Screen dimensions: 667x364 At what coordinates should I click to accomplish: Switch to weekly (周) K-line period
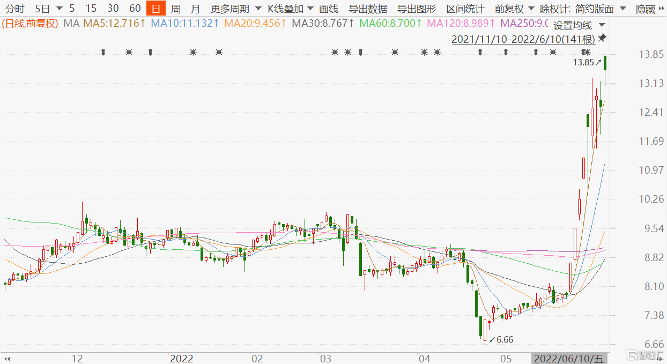[x=175, y=9]
